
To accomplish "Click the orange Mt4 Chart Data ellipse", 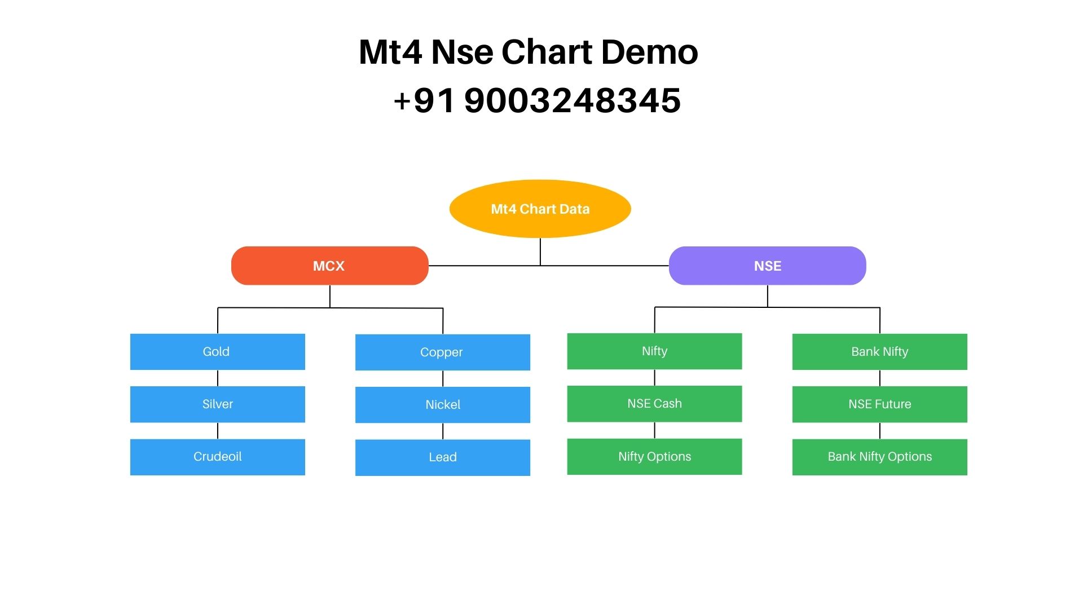I will (x=541, y=209).
